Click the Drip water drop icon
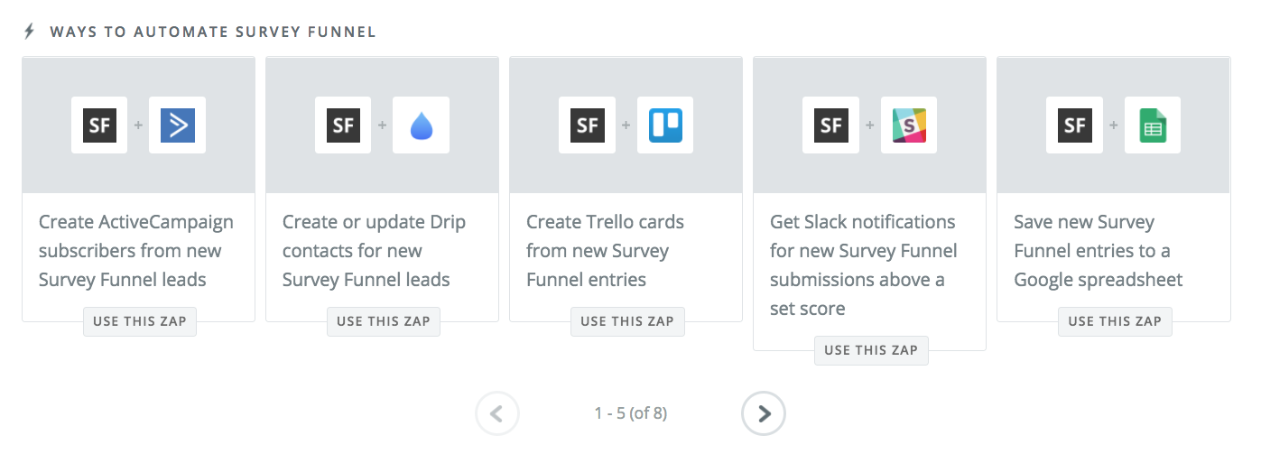This screenshot has height=454, width=1261. click(422, 125)
